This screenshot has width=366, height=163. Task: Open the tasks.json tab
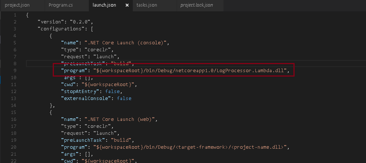[x=147, y=5]
